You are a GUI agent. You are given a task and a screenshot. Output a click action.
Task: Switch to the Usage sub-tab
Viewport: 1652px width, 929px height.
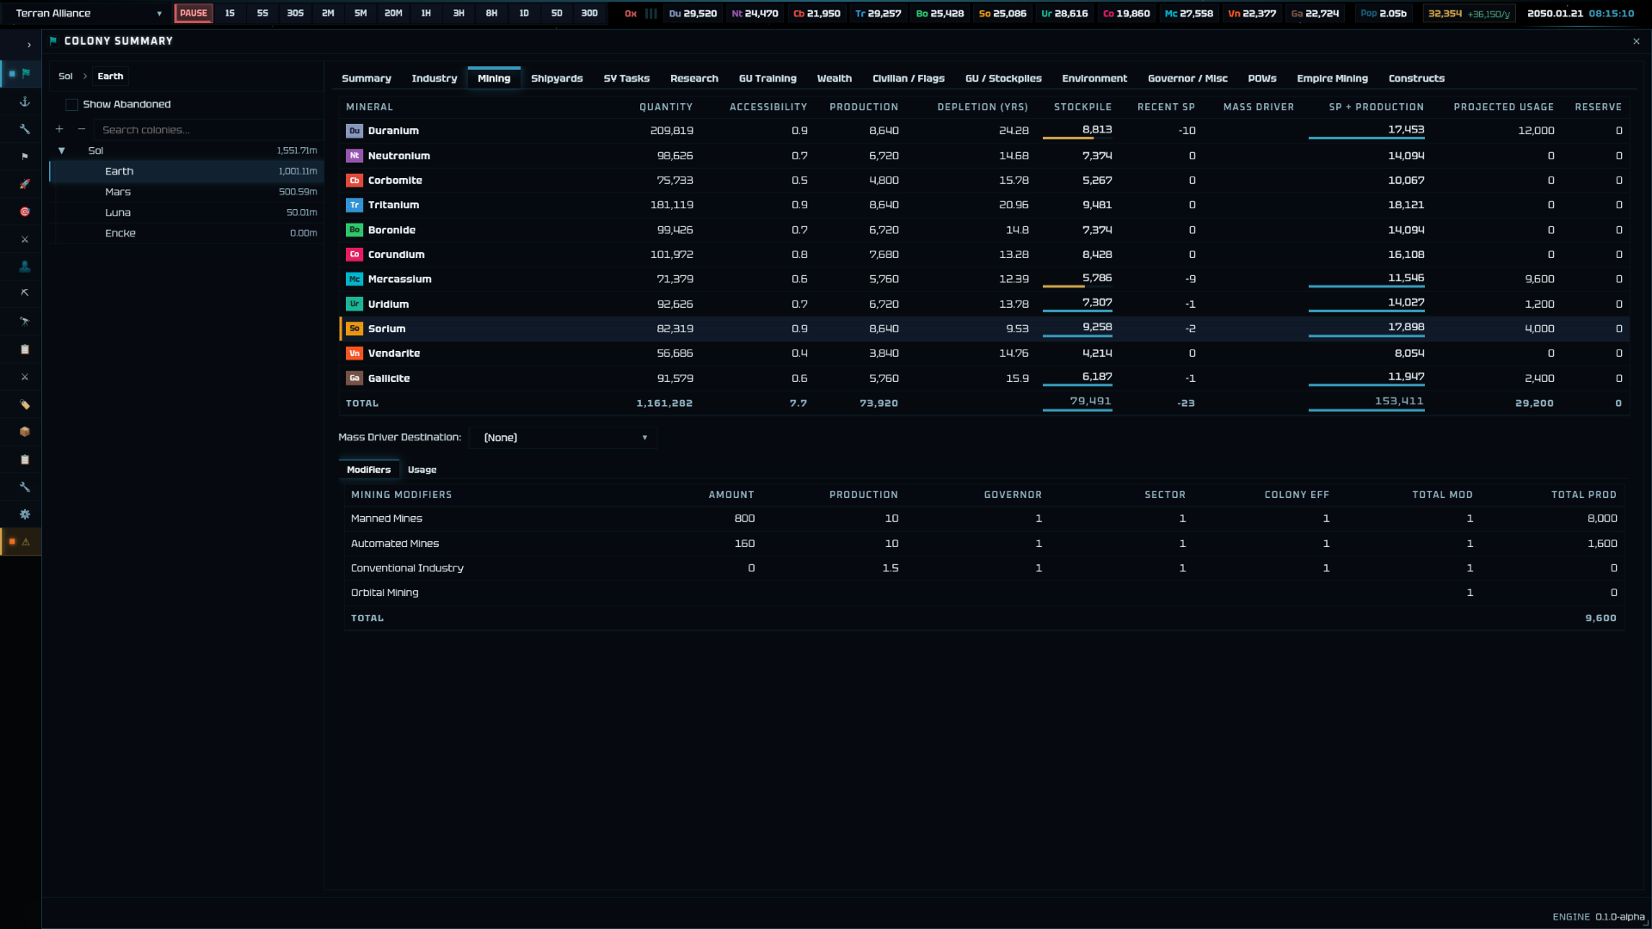(x=422, y=470)
